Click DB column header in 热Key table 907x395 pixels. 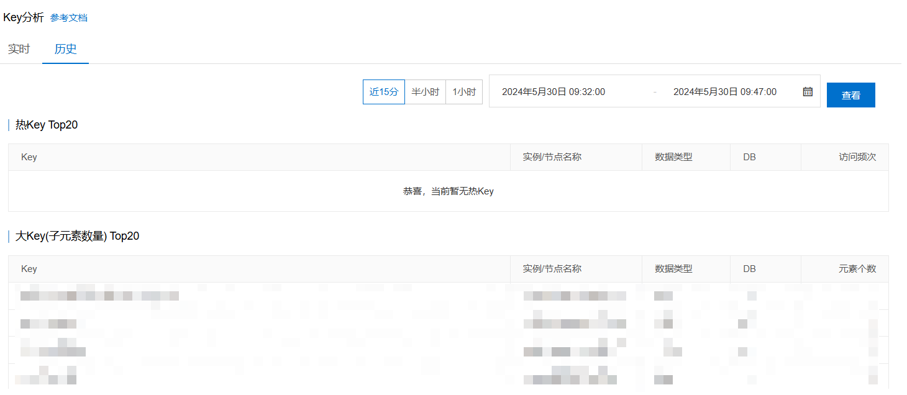(749, 157)
